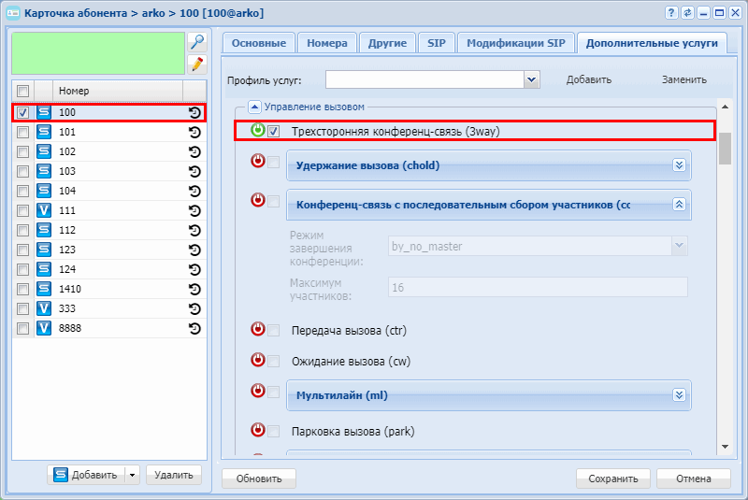Click the scroll-up arrow of services list

[x=726, y=107]
